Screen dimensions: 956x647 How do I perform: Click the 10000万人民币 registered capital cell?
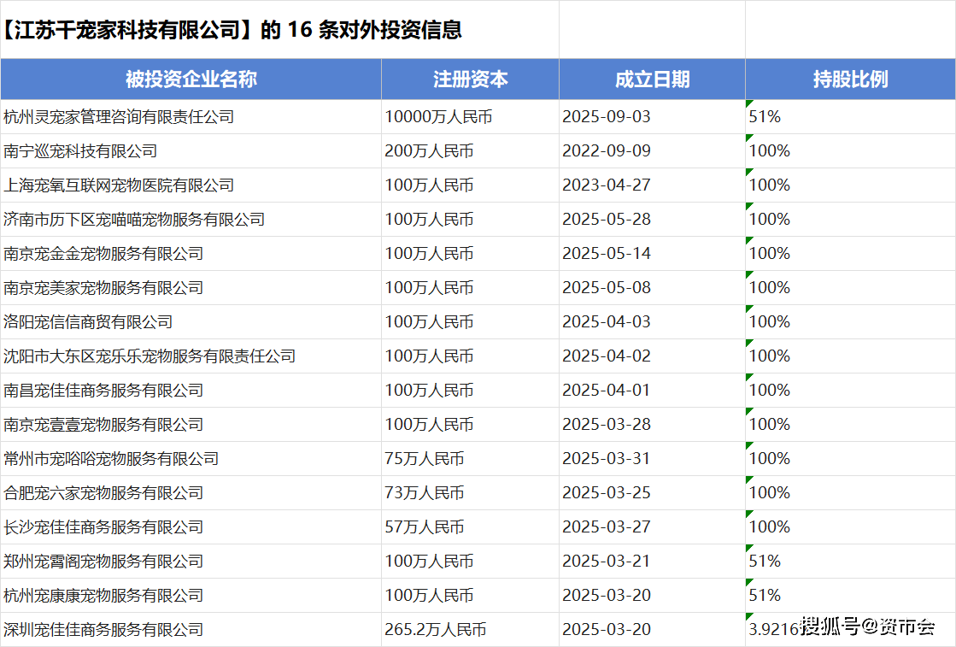438,117
